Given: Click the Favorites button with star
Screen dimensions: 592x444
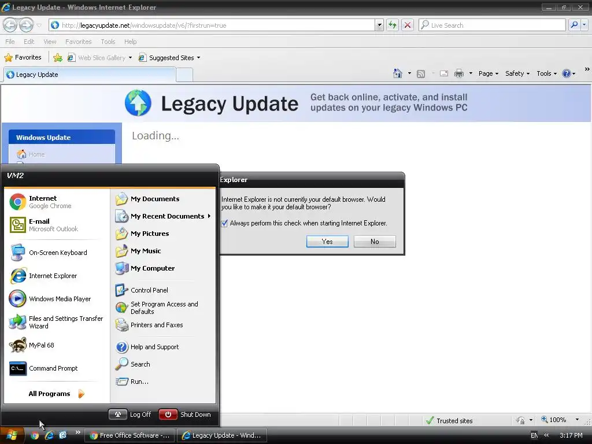Looking at the screenshot, I should (x=23, y=57).
